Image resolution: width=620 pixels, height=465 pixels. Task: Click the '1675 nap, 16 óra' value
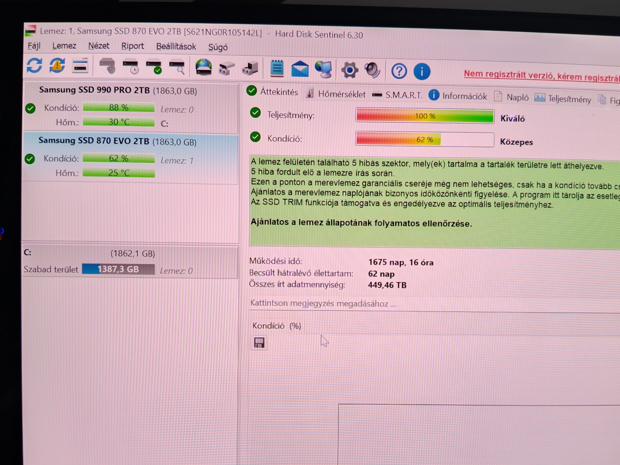pyautogui.click(x=401, y=262)
